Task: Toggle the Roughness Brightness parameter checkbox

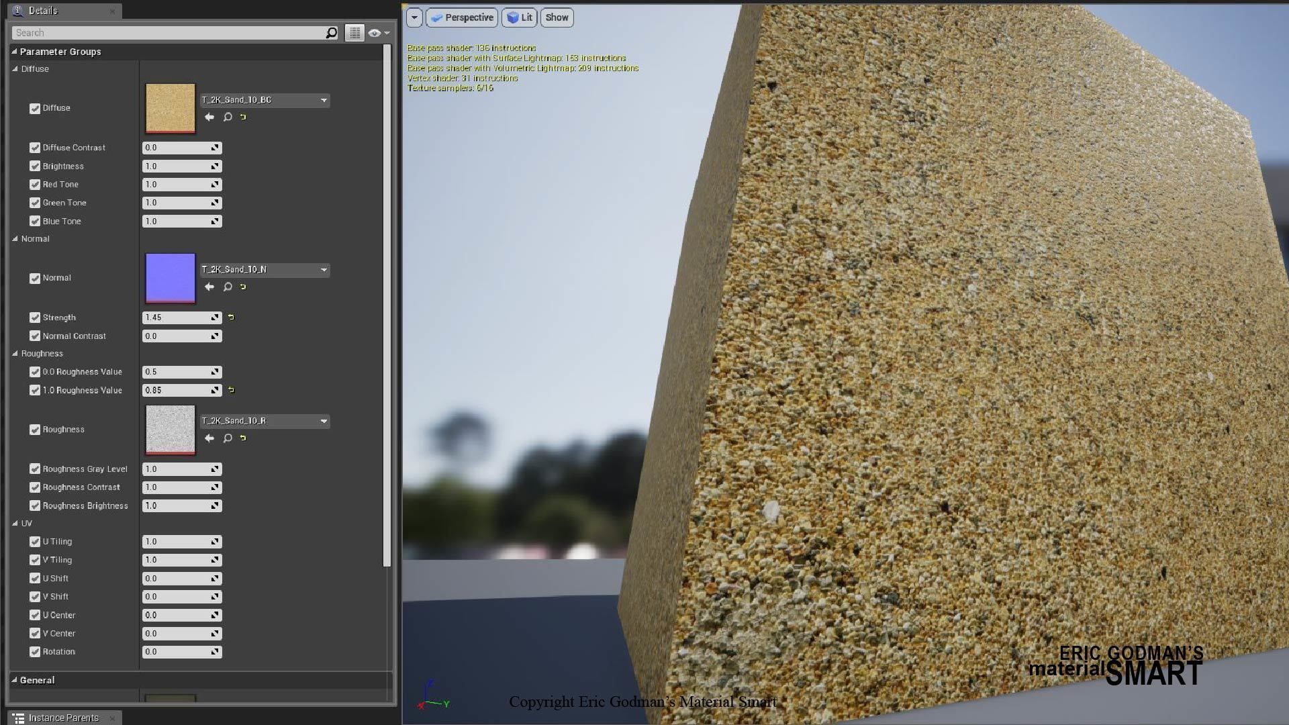Action: click(35, 505)
